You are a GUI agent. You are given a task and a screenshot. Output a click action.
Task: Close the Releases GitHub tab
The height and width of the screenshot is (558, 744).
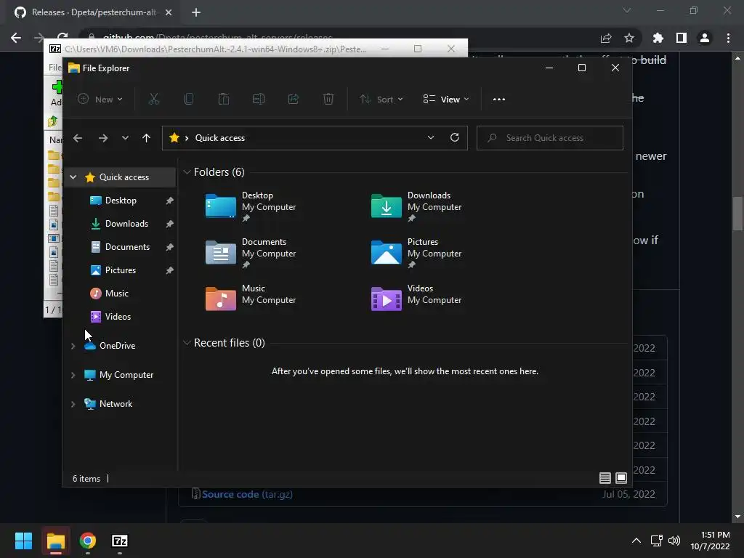(169, 12)
